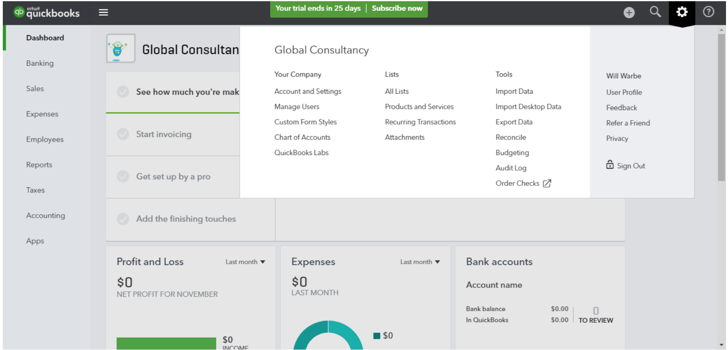Viewport: 728px width, 350px height.
Task: Open Audit Log
Action: [511, 168]
